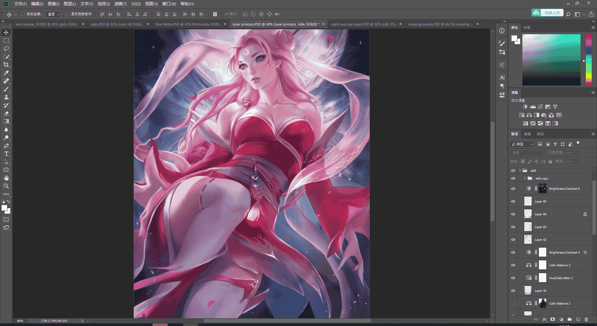Open the Layers panel flyout menu
The height and width of the screenshot is (326, 597).
point(593,134)
